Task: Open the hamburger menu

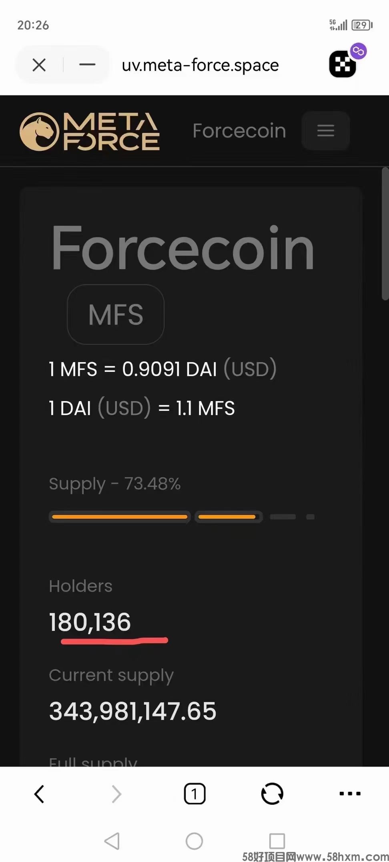Action: [326, 130]
